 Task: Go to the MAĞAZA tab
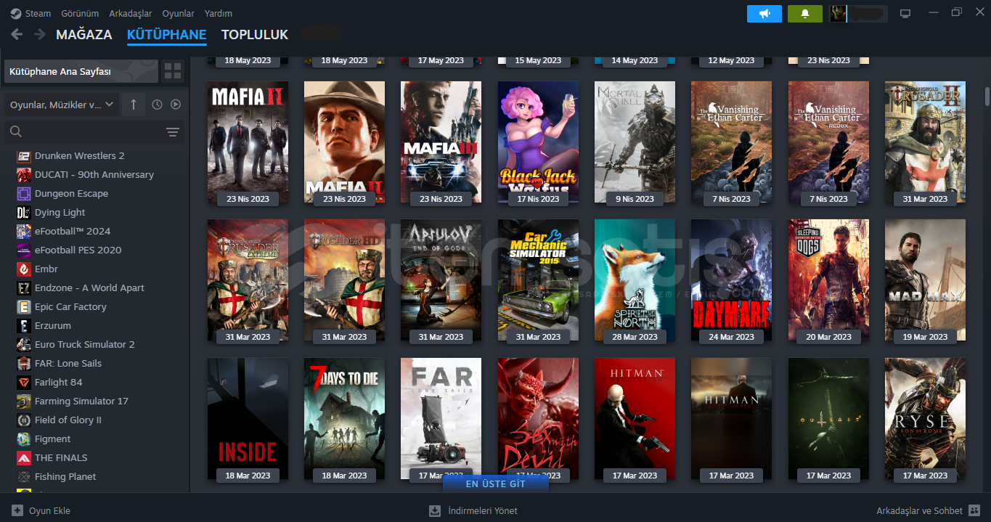coord(84,34)
